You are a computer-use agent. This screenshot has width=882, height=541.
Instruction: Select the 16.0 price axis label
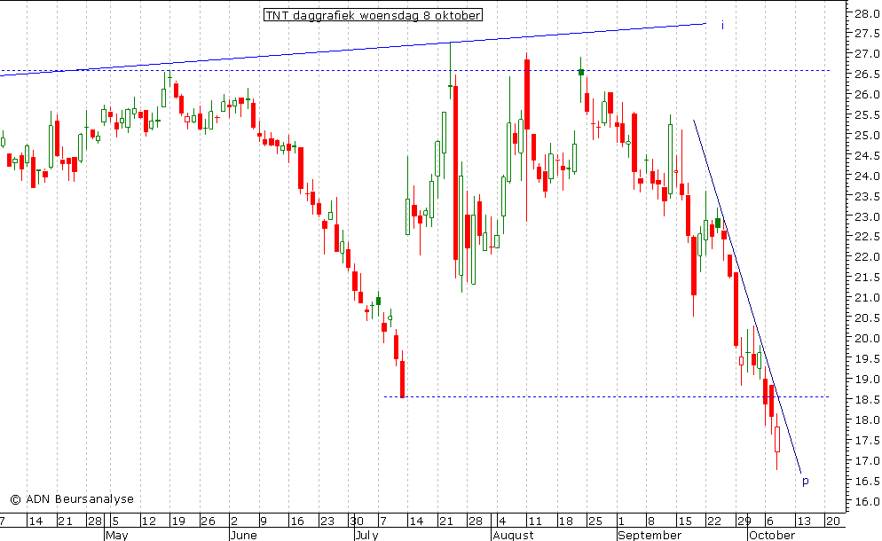(x=867, y=502)
